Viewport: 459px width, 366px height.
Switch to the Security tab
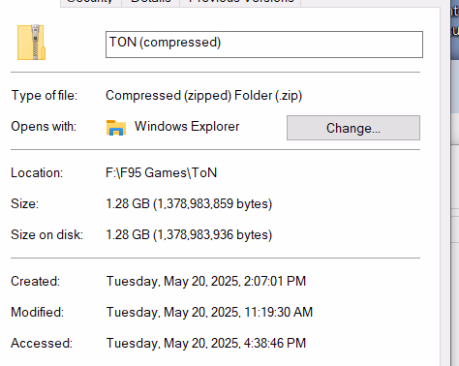pyautogui.click(x=91, y=3)
